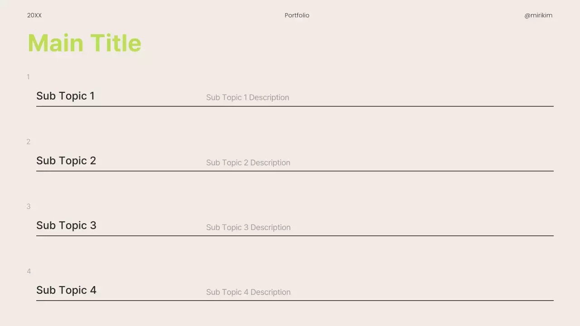This screenshot has width=580, height=326.
Task: Click the "Sub Topic 3 Description" text
Action: (248, 227)
